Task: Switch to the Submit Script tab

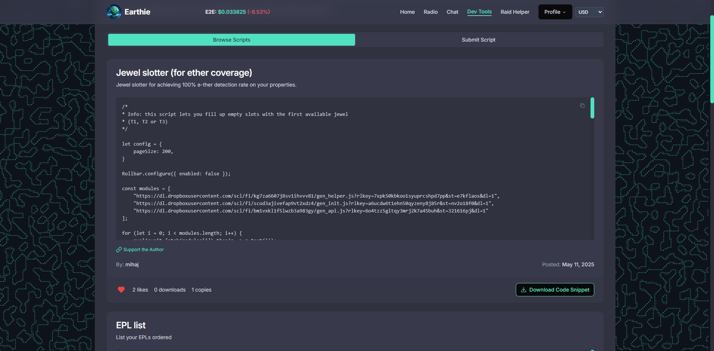Action: pyautogui.click(x=478, y=40)
